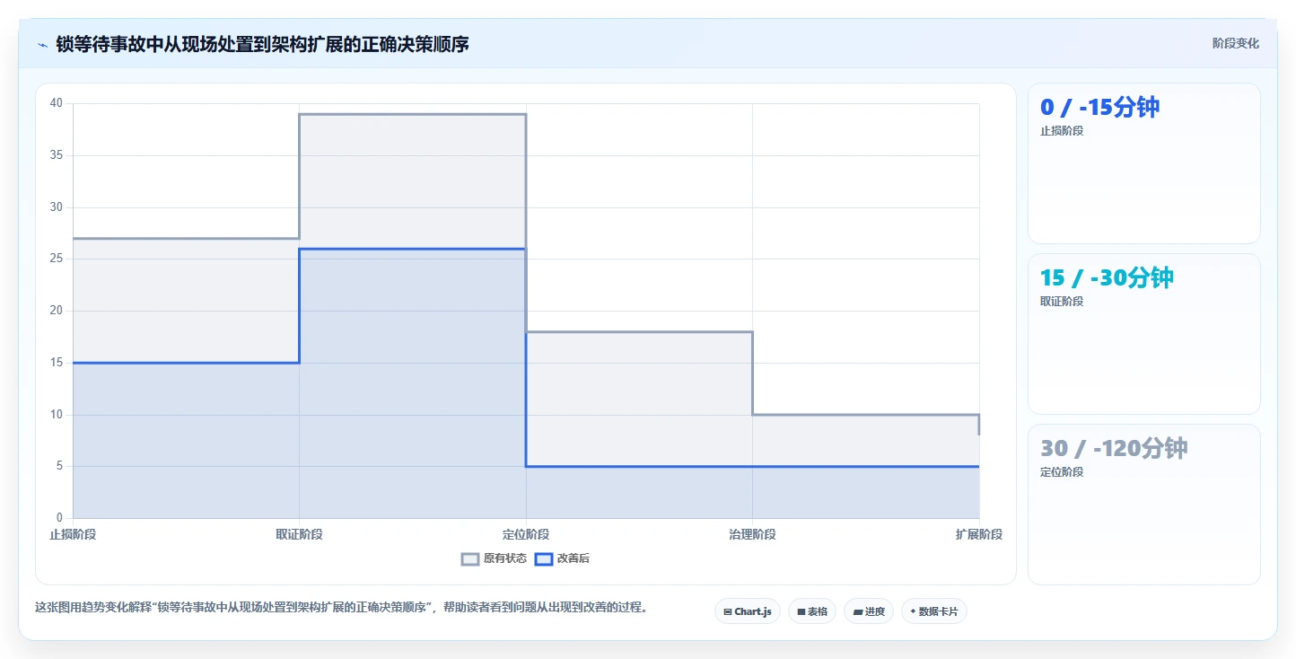Viewport: 1296px width, 659px height.
Task: Click the 治理阶段 x-axis label
Action: [x=752, y=534]
